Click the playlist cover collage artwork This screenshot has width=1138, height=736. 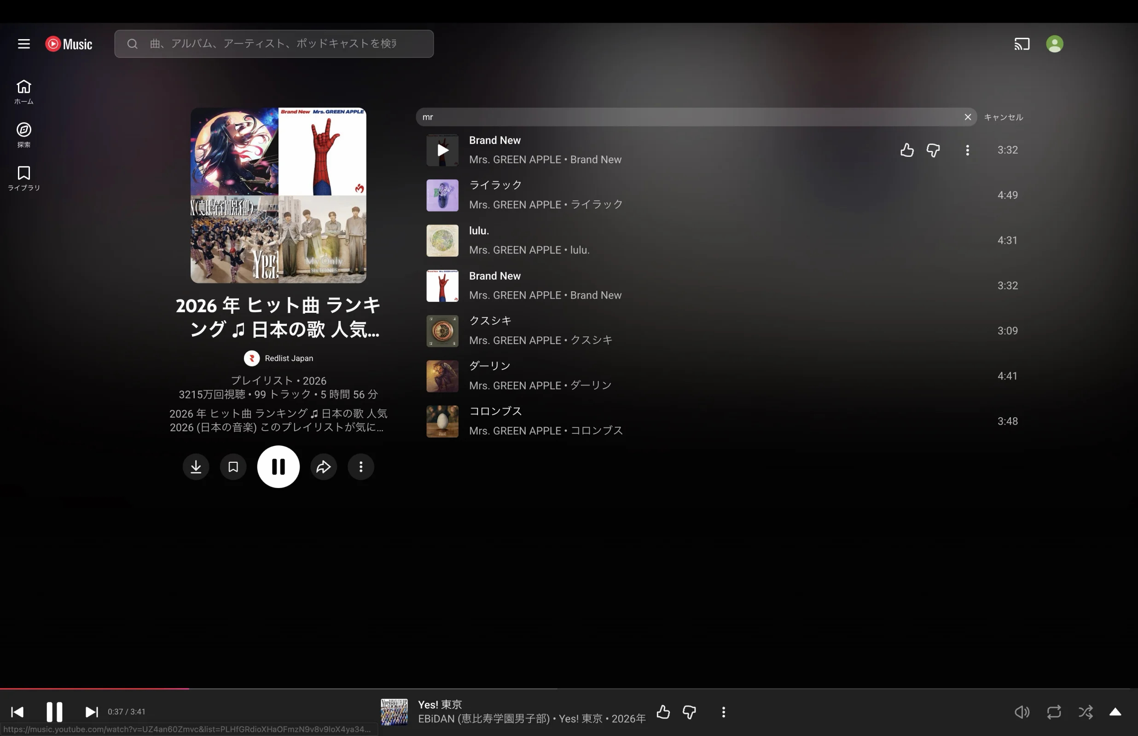(278, 195)
